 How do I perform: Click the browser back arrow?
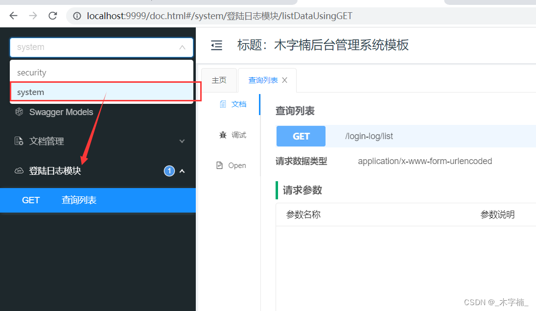(x=13, y=16)
